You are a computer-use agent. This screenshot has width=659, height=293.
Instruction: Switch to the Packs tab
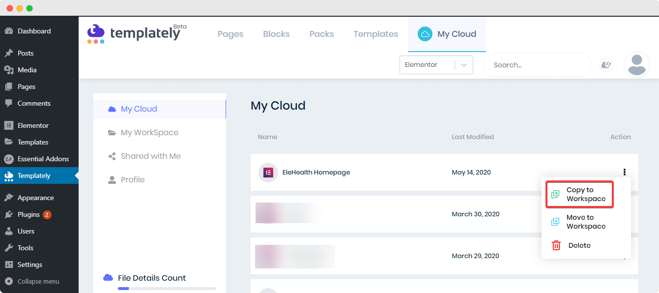click(321, 34)
